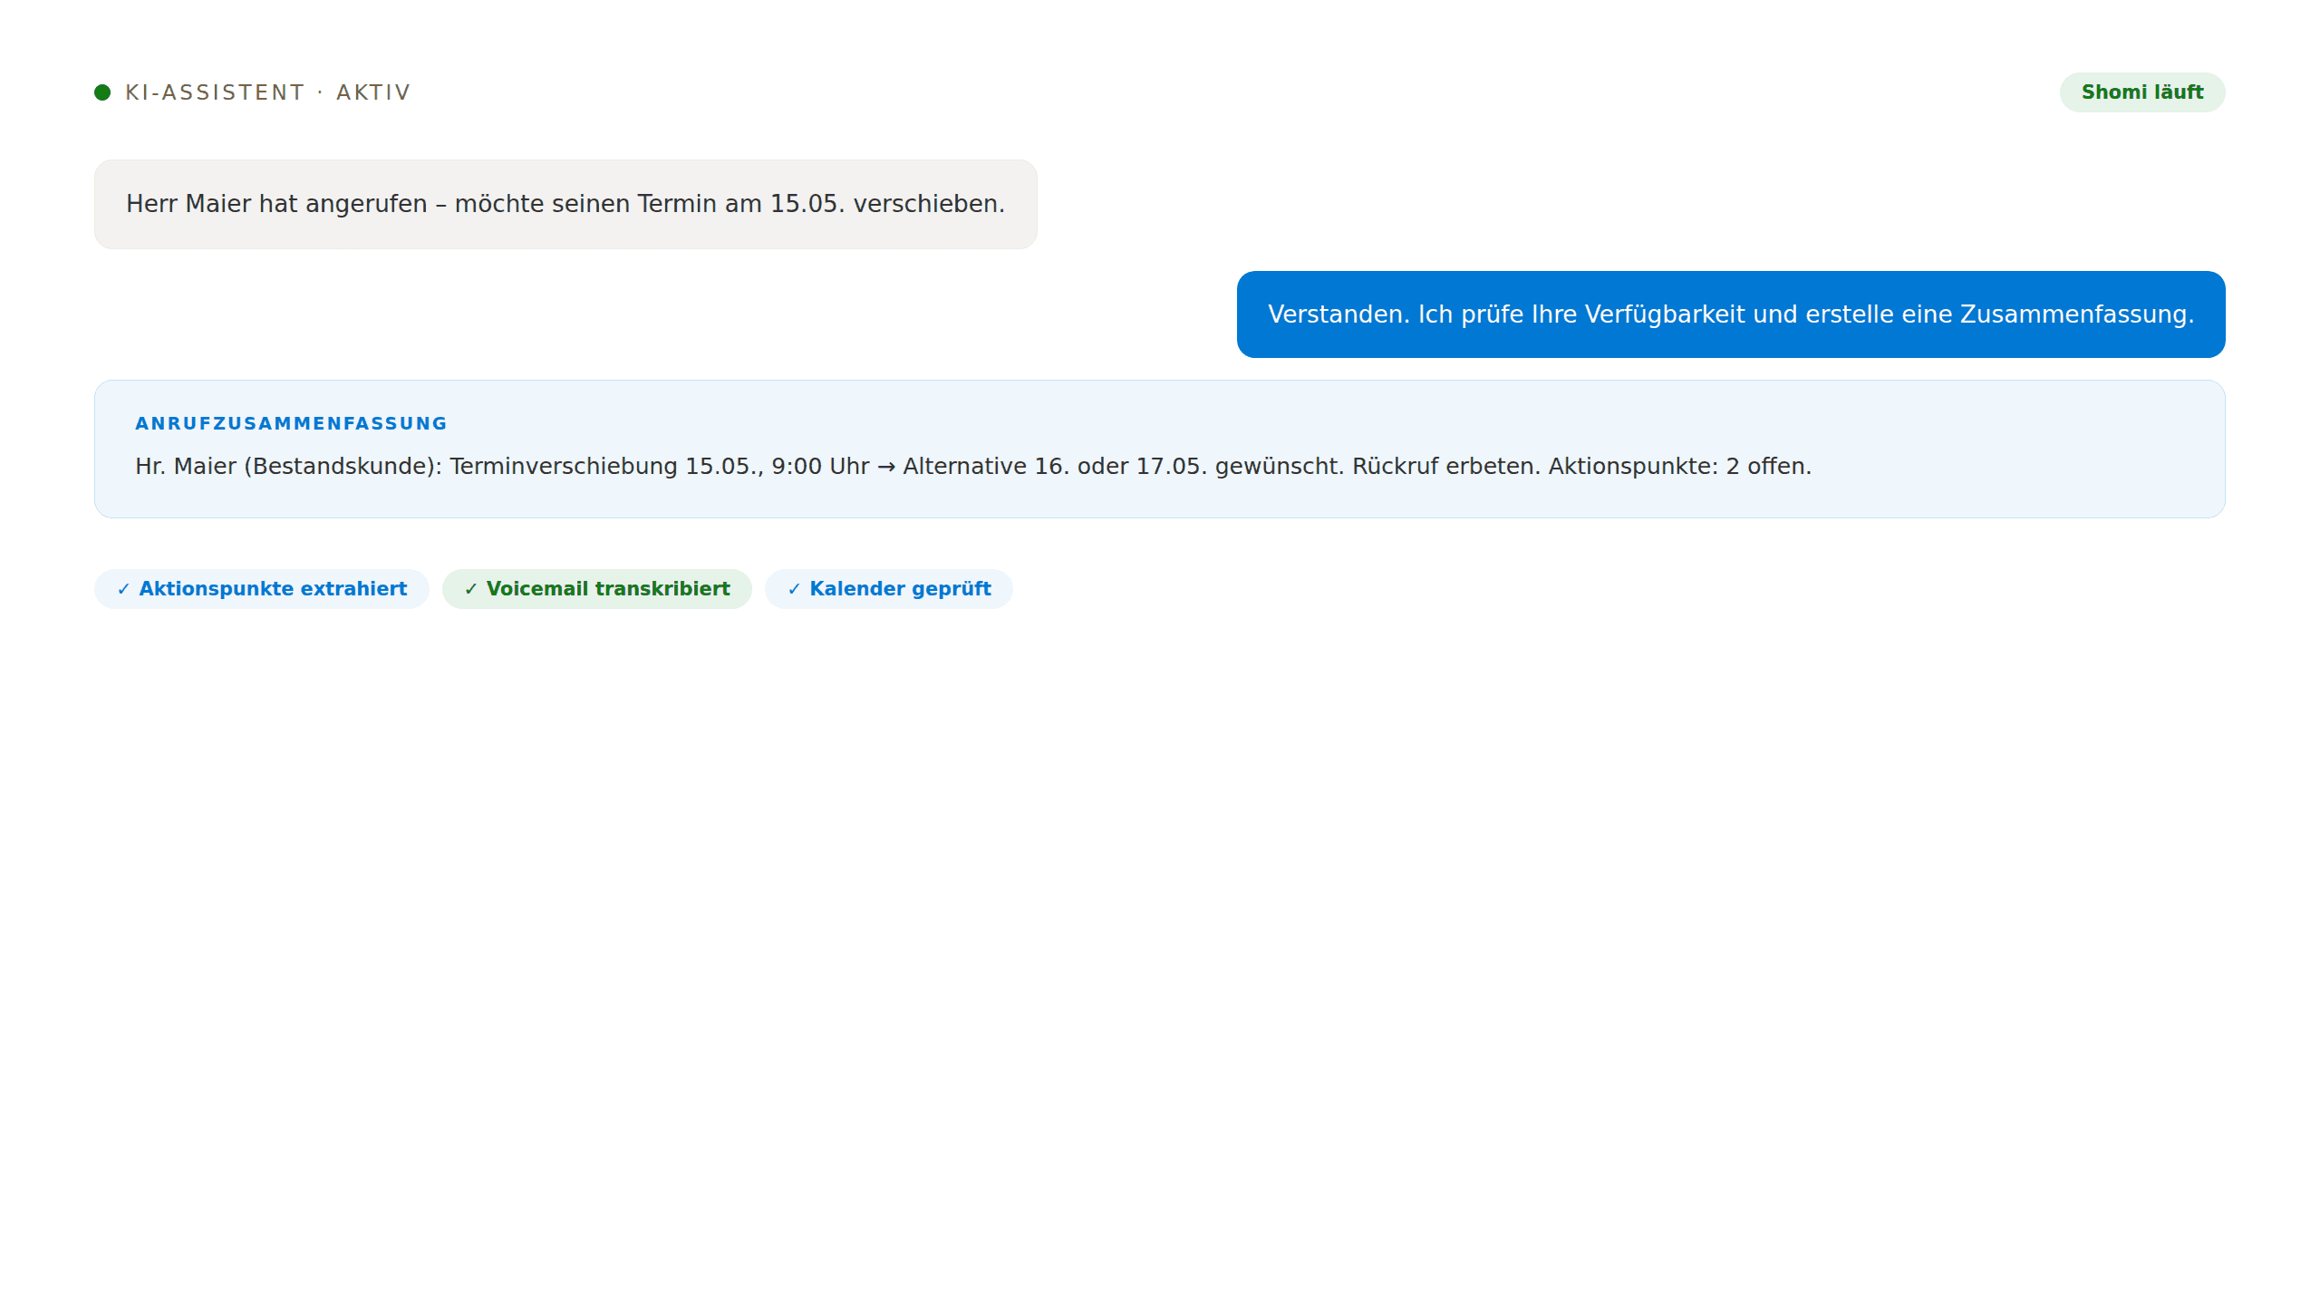
Task: Click the word Zusammenfassung in blue bubble
Action: coord(2076,314)
